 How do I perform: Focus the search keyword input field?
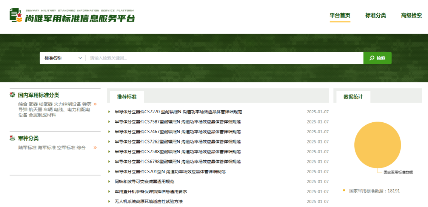coord(225,58)
